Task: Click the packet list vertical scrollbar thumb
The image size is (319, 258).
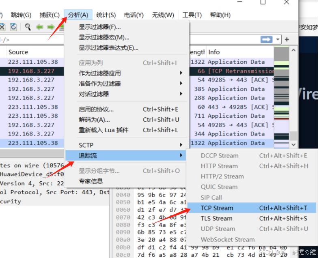Action: coord(293,136)
